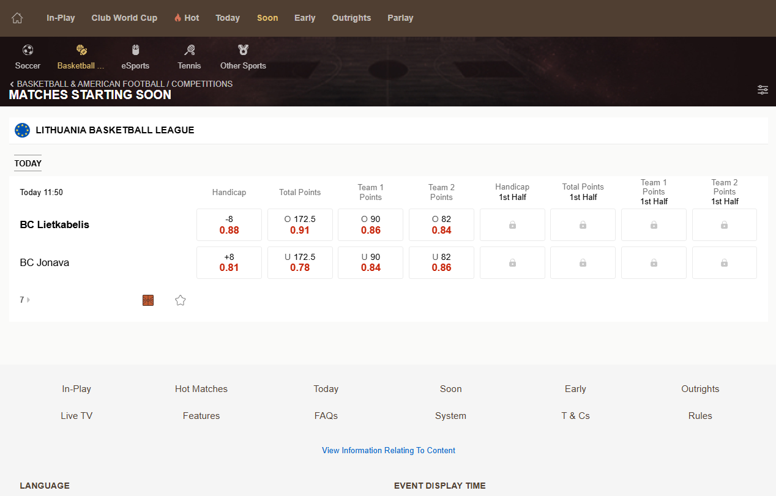Select the Tennis racket icon
The image size is (776, 496).
(189, 50)
